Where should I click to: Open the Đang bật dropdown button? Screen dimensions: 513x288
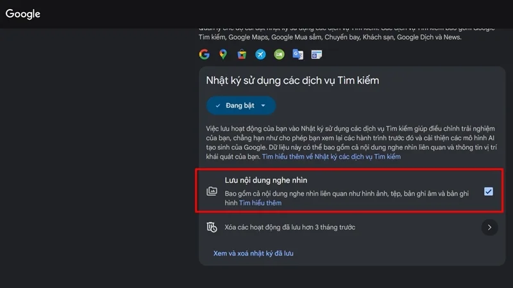coord(241,106)
